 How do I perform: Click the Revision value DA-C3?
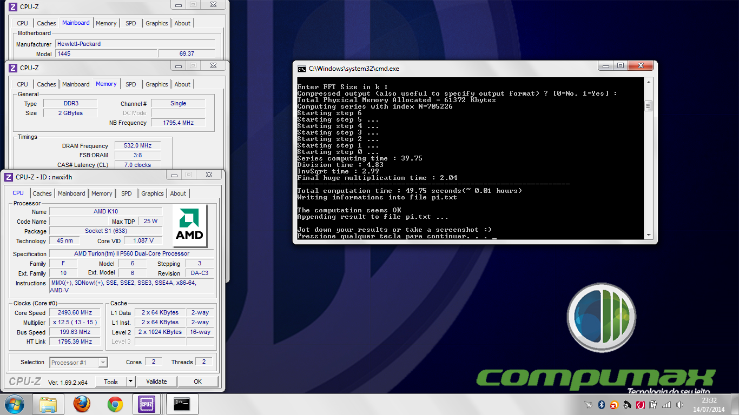(200, 273)
